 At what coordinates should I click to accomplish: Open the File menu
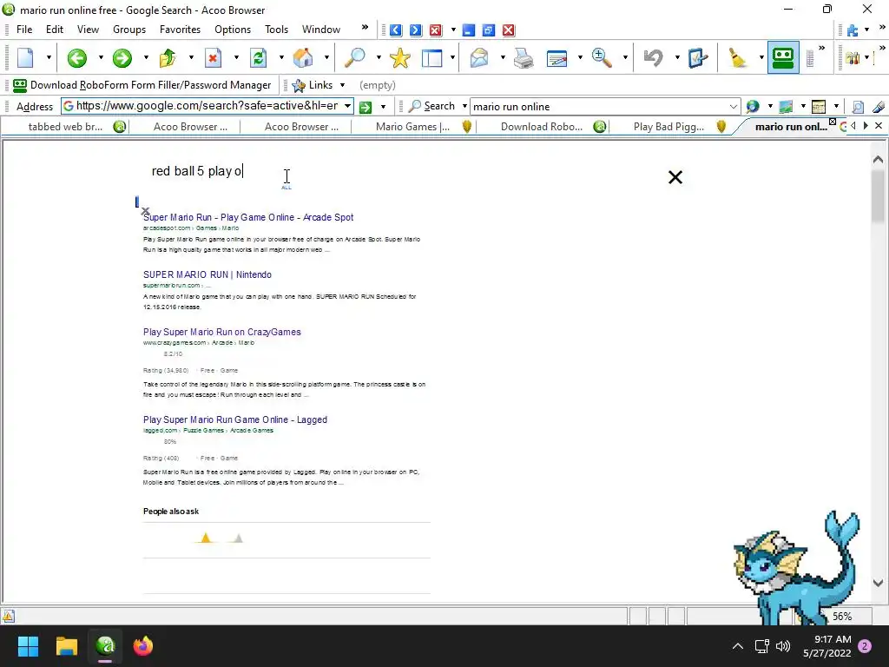[23, 30]
